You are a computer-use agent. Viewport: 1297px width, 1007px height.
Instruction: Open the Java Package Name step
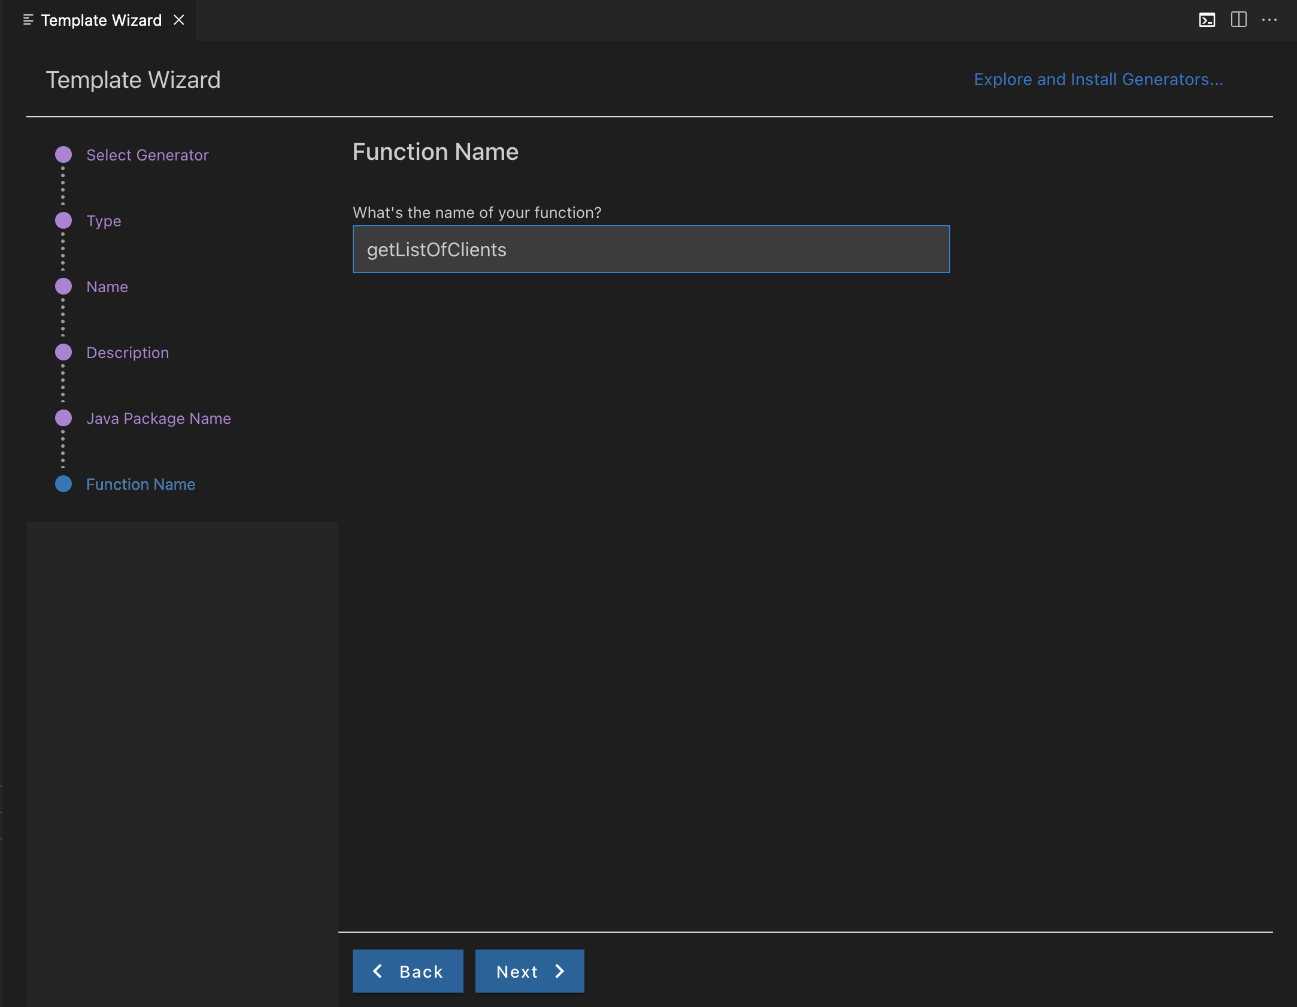coord(159,418)
